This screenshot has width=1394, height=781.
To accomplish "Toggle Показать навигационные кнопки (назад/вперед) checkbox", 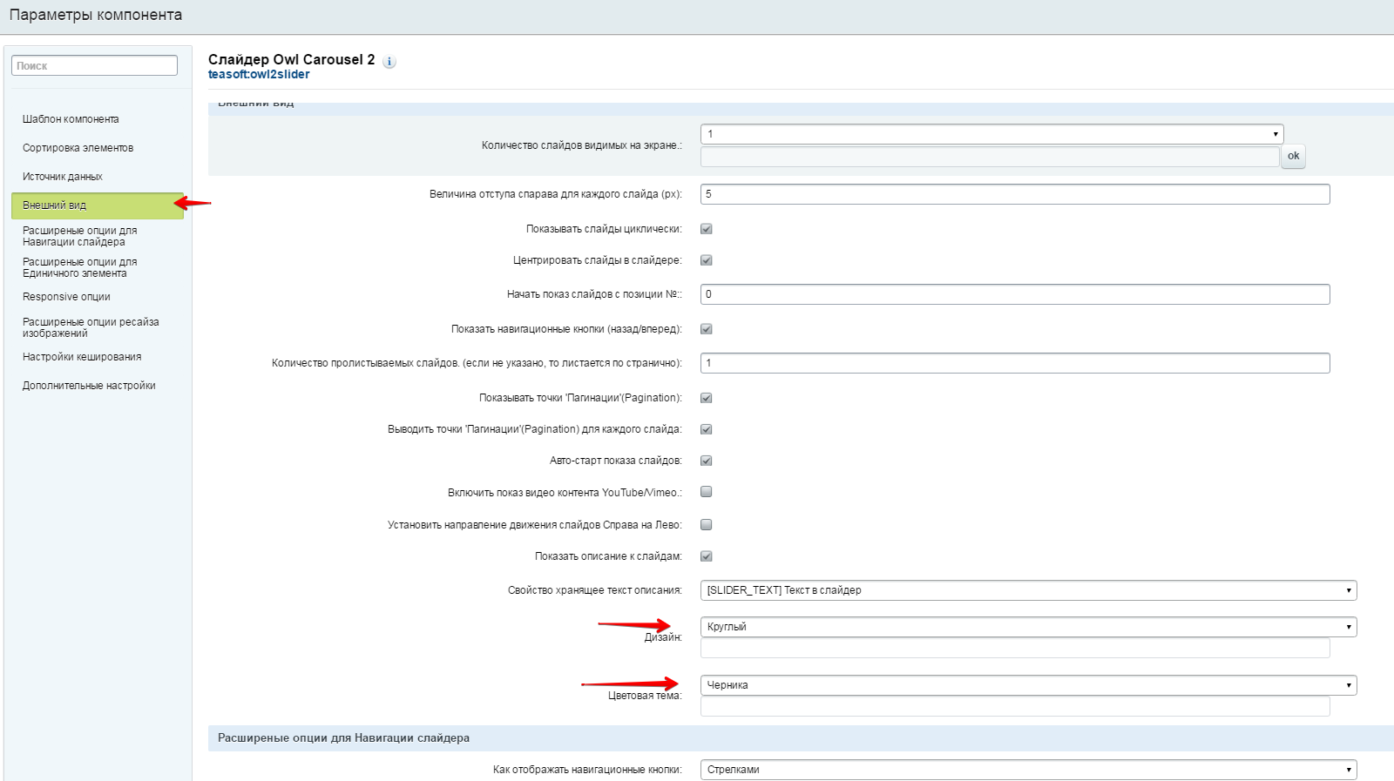I will pos(707,329).
